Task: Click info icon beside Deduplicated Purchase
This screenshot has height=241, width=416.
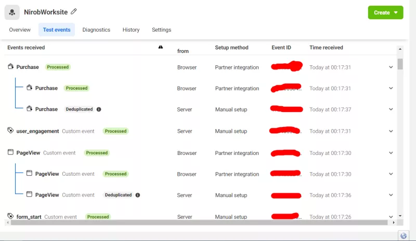Action: pos(99,109)
